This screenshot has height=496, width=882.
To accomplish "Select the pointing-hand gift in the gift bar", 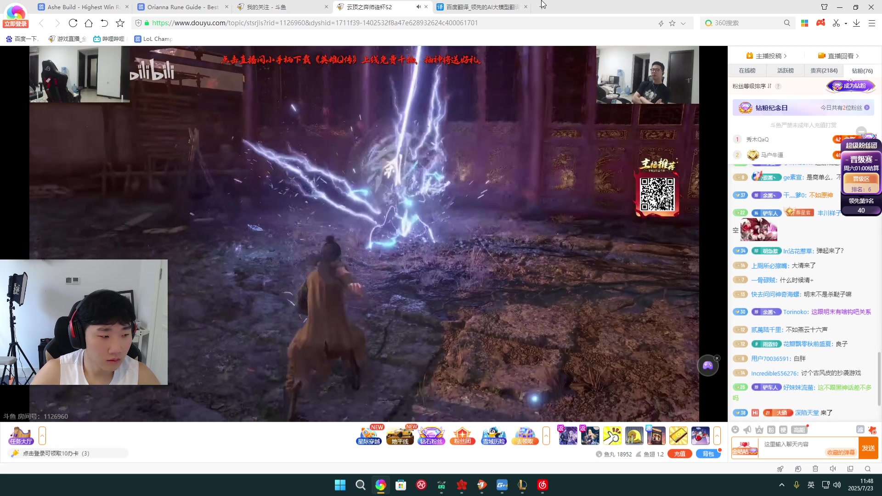I will coord(612,435).
